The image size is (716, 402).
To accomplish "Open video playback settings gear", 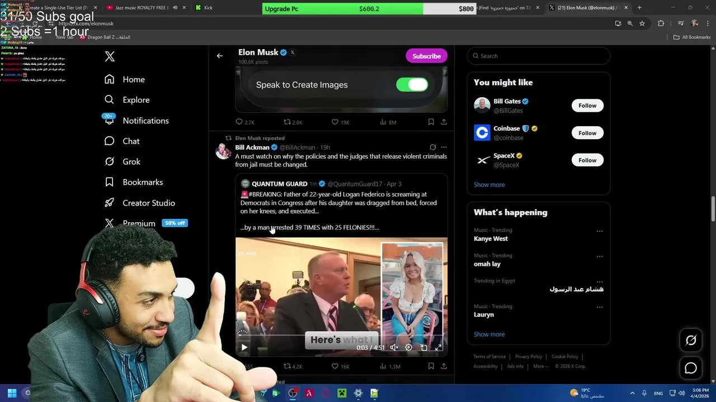I will click(408, 347).
